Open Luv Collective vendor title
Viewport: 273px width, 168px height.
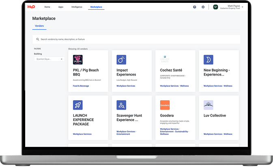[215, 116]
